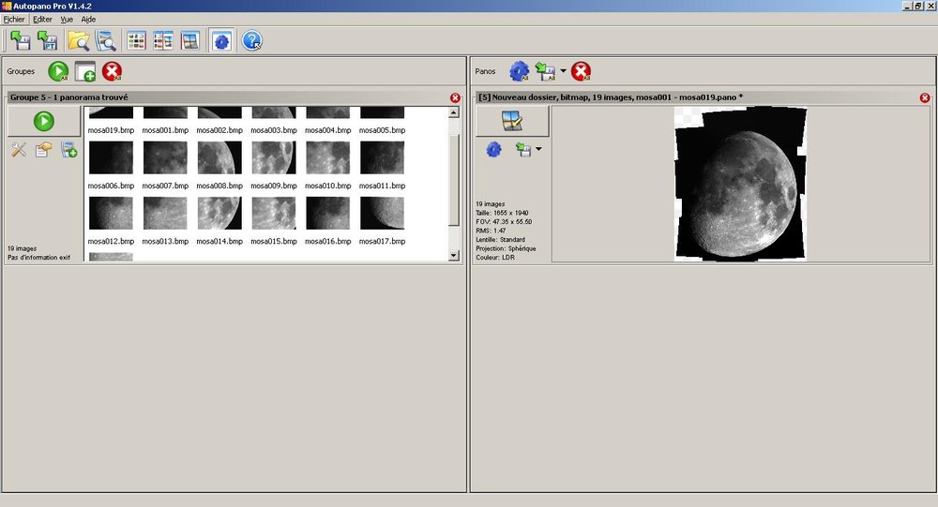Image resolution: width=938 pixels, height=507 pixels.
Task: Select thumbnail mosa013.bmp
Action: (165, 214)
